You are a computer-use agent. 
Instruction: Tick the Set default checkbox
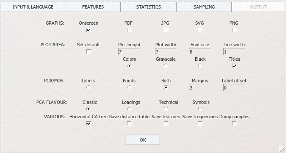click(x=89, y=52)
